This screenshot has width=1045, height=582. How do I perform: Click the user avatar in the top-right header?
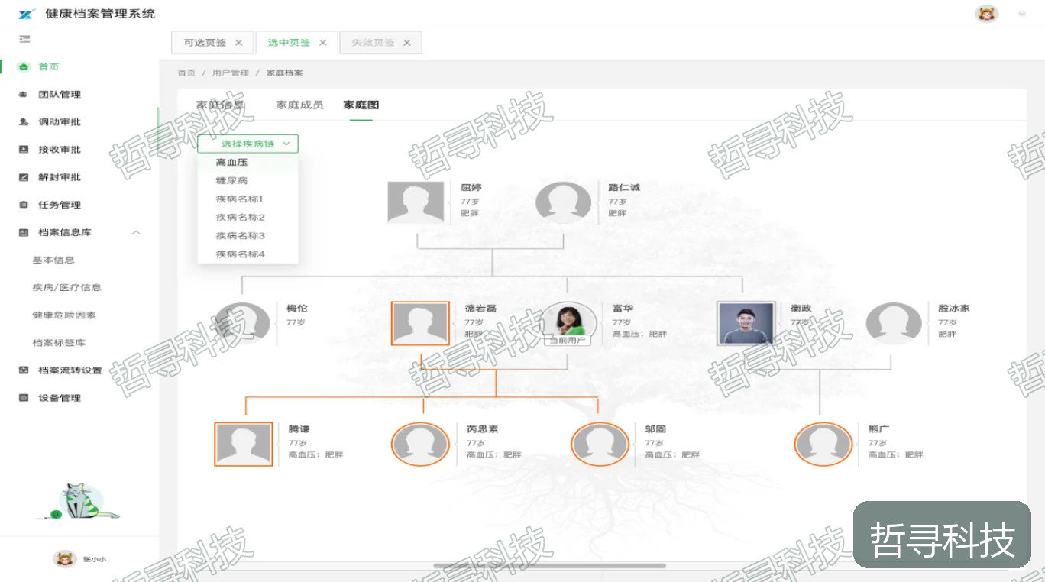tap(987, 14)
